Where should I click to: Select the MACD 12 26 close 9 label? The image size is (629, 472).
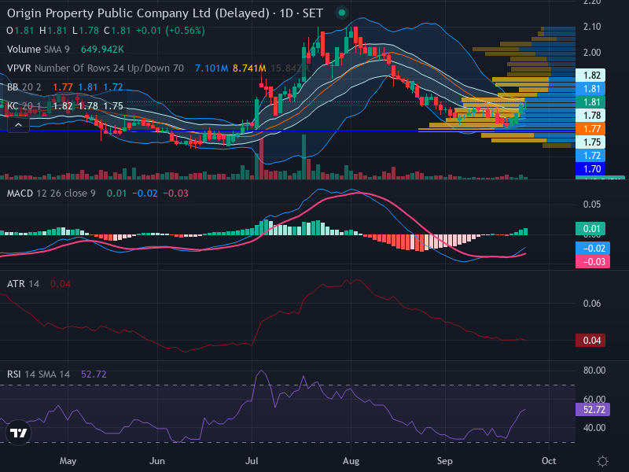51,194
